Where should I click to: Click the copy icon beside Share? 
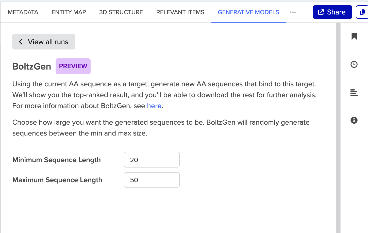[x=362, y=12]
